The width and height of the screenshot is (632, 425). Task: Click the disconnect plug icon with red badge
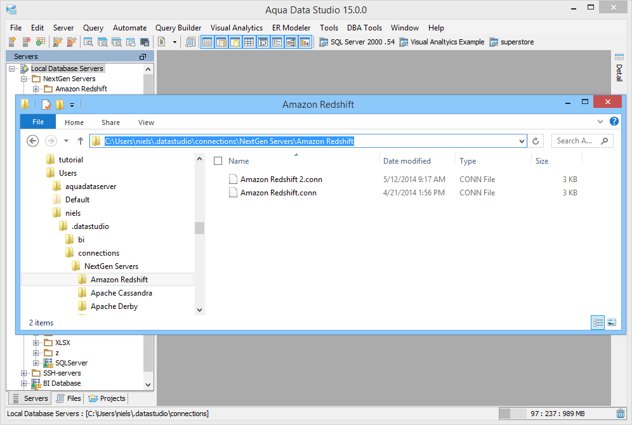pyautogui.click(x=71, y=41)
